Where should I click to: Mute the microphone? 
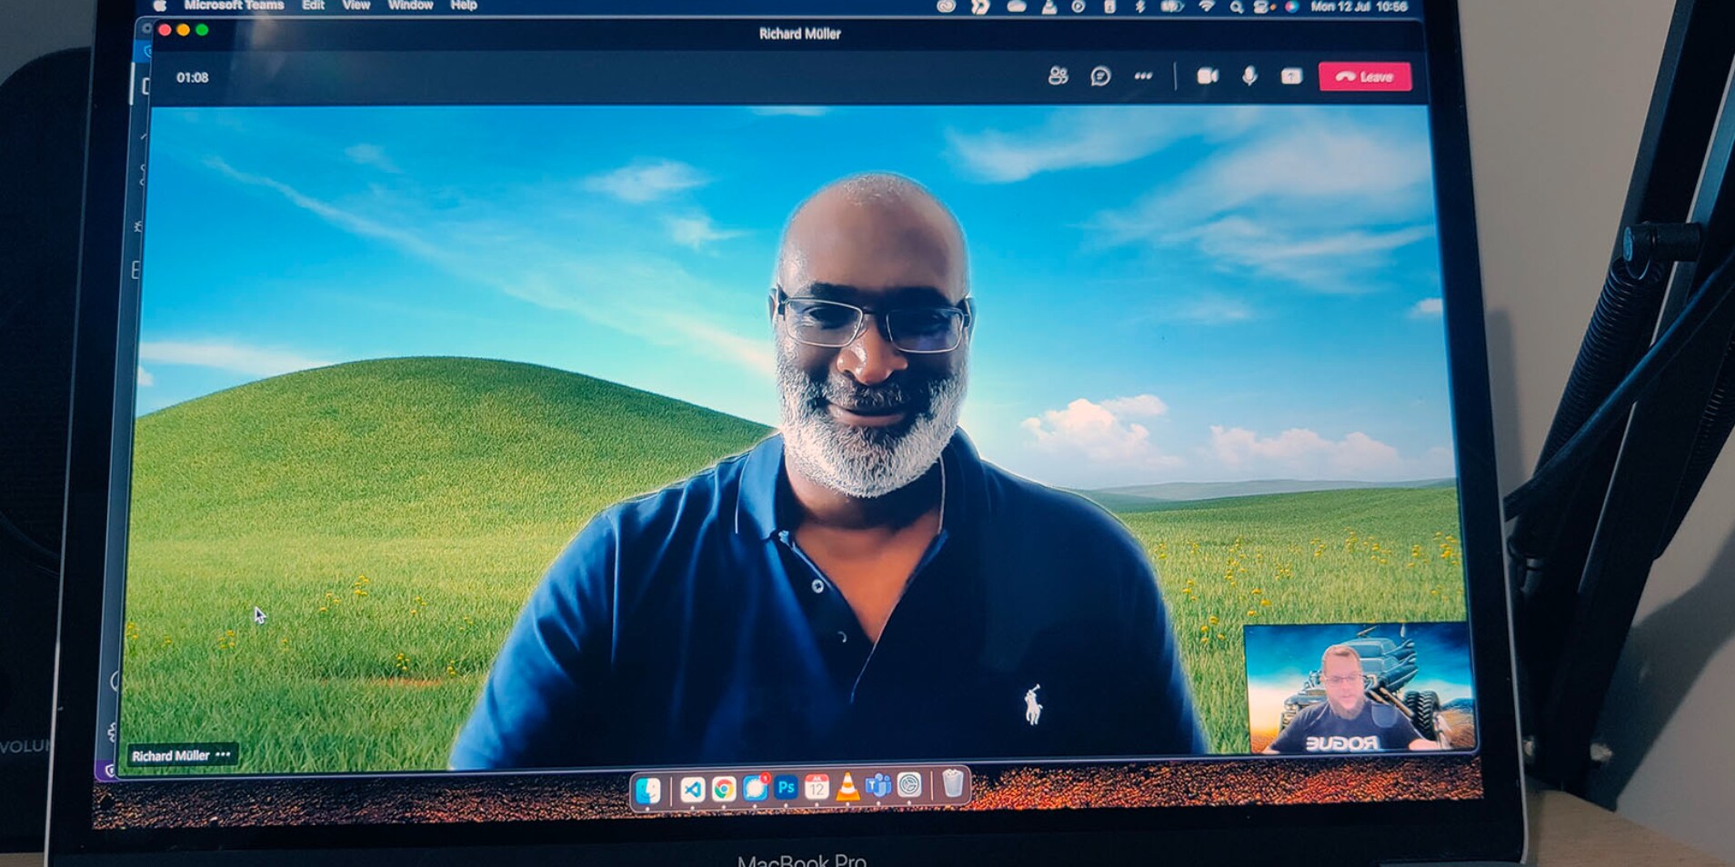[1249, 76]
